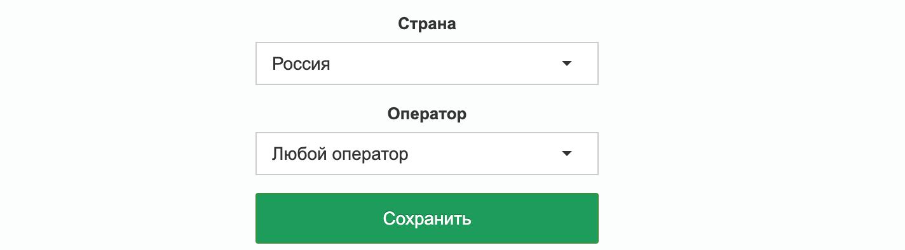Viewport: 905px width, 250px height.
Task: Change the operator from Любой оператор
Action: (x=427, y=154)
